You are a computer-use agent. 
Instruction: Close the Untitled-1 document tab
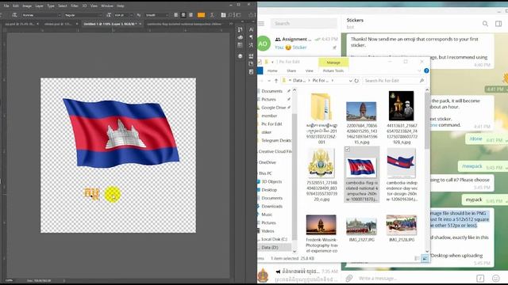point(140,24)
